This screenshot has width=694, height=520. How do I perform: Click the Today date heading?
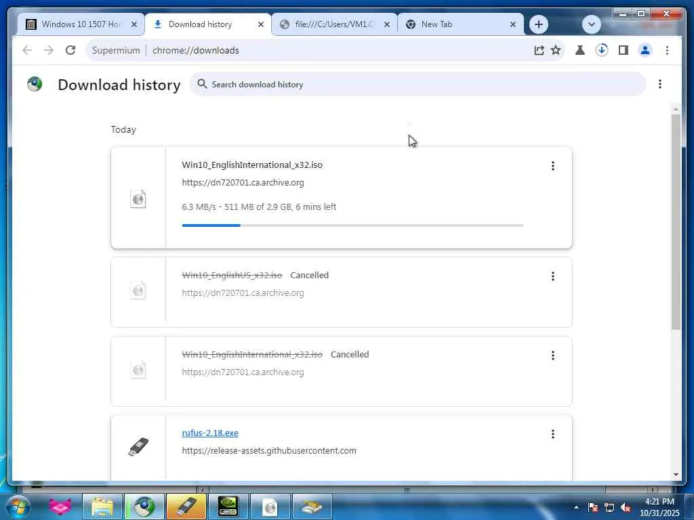(x=123, y=129)
